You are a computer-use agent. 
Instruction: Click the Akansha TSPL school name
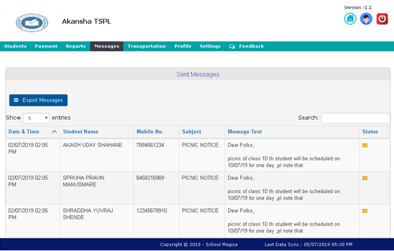(x=86, y=22)
